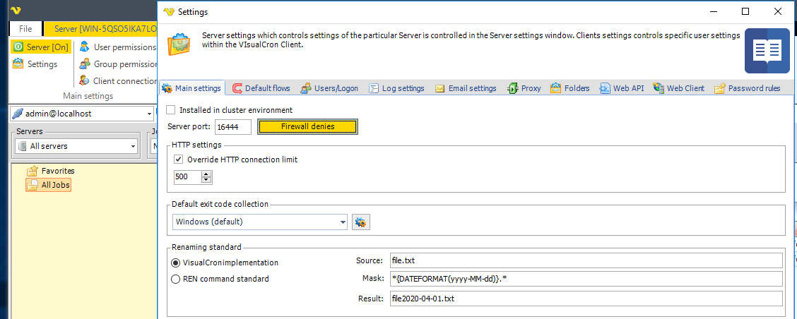Click the exit code collection gear icon
The height and width of the screenshot is (319, 797).
click(361, 222)
